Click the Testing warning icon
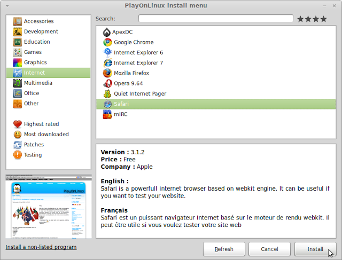The width and height of the screenshot is (342, 260). coord(18,155)
